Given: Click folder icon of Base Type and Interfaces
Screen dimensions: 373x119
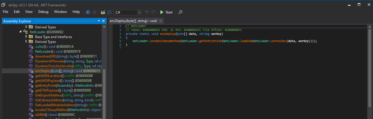Looking at the screenshot, I should [31, 37].
